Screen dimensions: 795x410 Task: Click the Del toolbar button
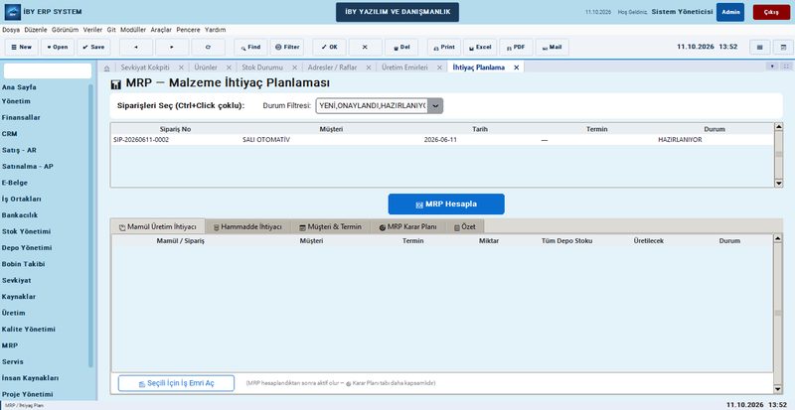(x=401, y=47)
